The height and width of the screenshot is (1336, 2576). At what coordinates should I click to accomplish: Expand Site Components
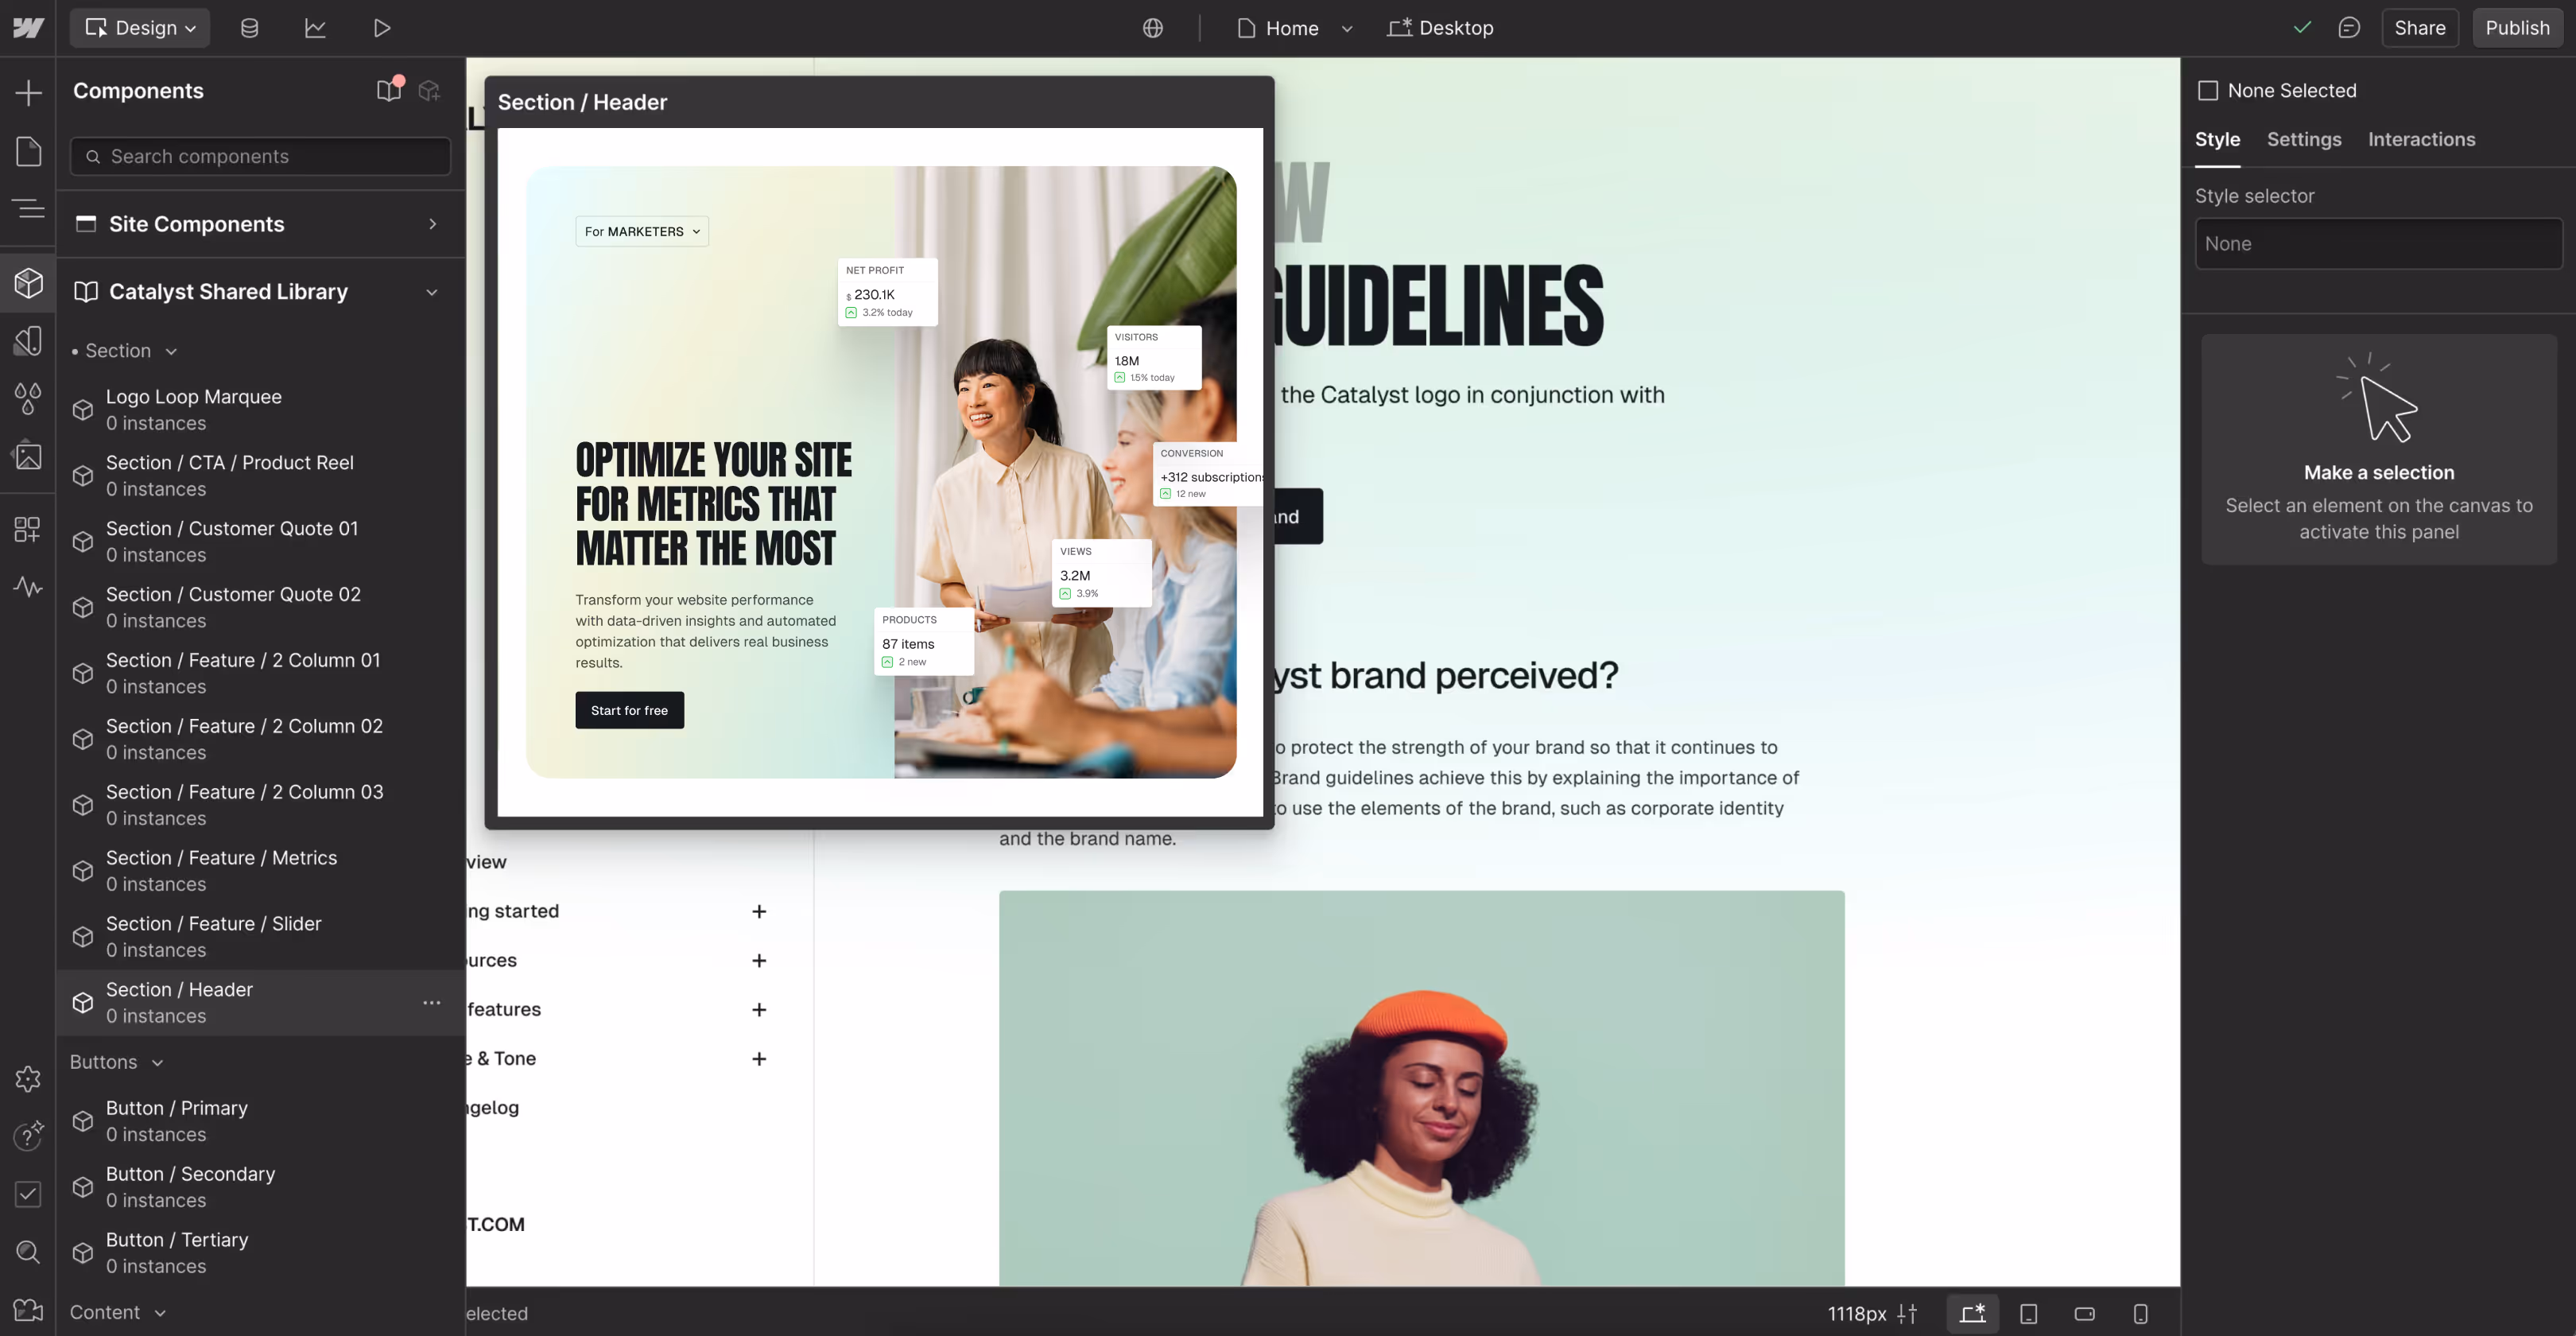tap(432, 224)
